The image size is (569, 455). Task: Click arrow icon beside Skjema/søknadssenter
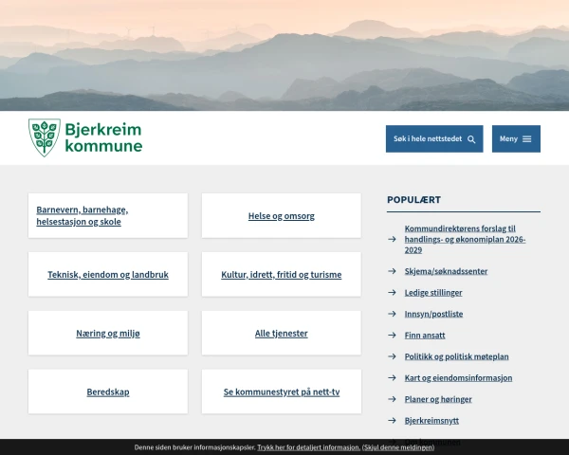[392, 271]
